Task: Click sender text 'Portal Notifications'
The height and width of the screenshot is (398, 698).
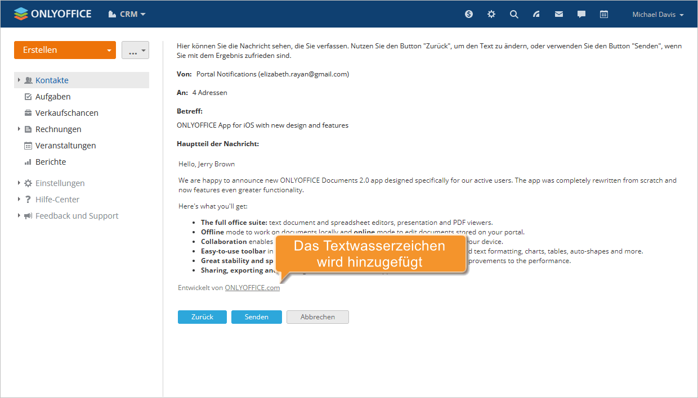Action: coord(226,74)
